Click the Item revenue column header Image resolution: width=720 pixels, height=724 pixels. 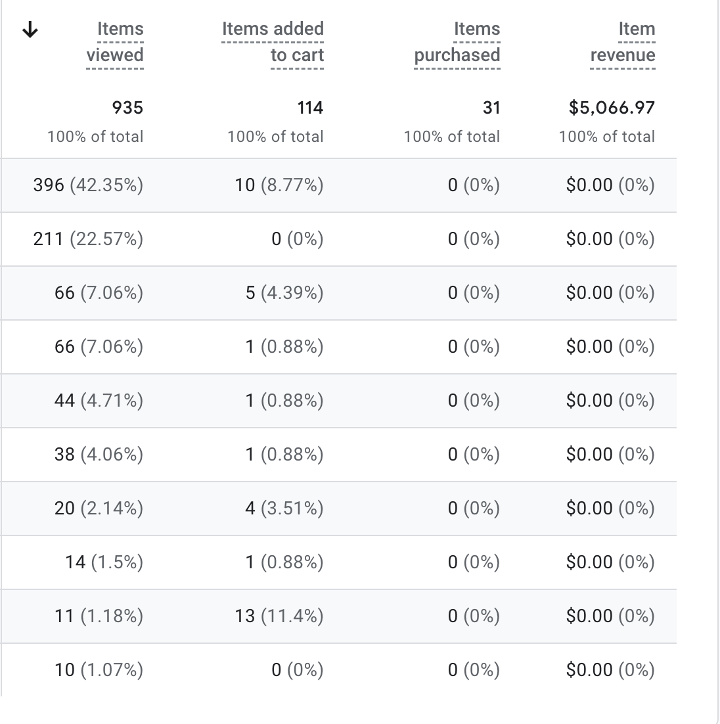pyautogui.click(x=623, y=42)
